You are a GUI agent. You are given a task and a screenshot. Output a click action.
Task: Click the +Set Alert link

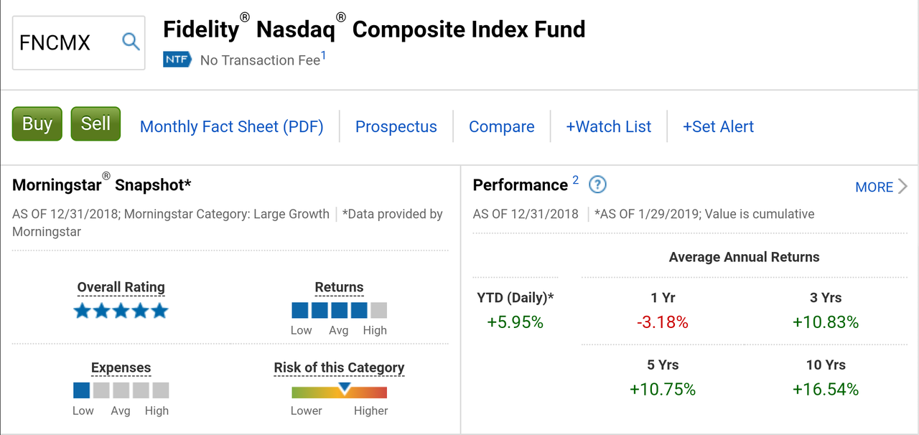click(x=718, y=126)
